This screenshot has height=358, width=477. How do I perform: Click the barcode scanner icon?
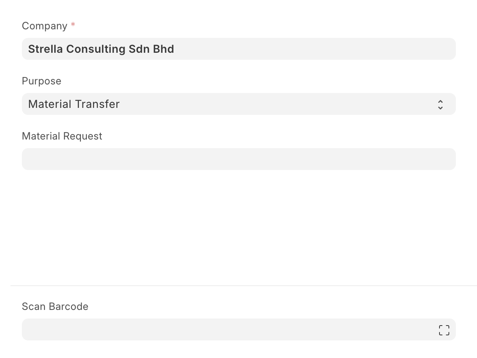pyautogui.click(x=444, y=330)
